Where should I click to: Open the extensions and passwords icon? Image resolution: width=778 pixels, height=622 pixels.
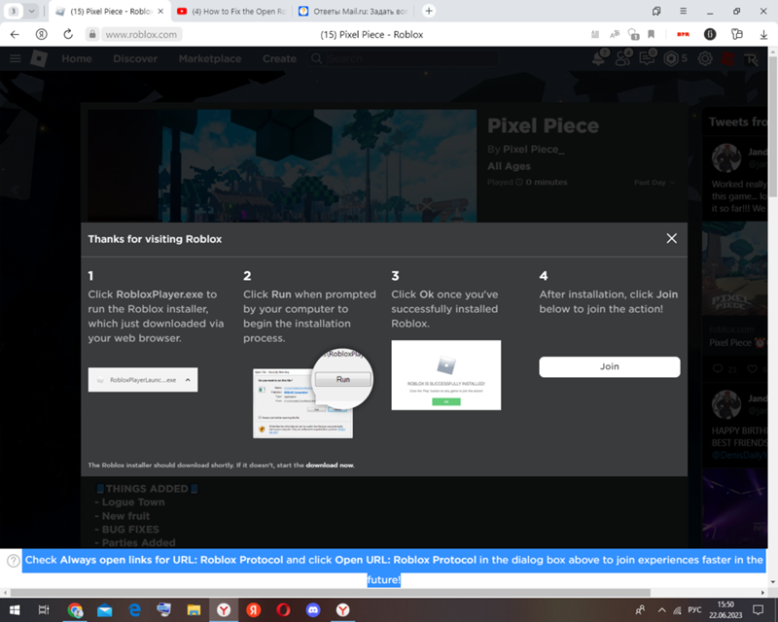click(x=737, y=34)
